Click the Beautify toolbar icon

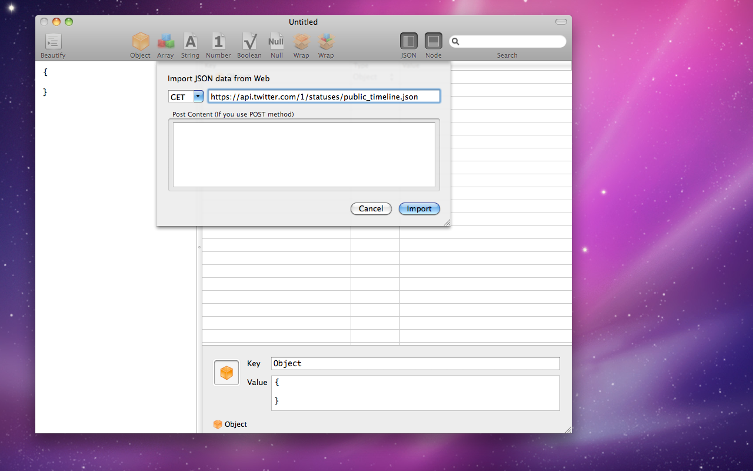(x=52, y=41)
